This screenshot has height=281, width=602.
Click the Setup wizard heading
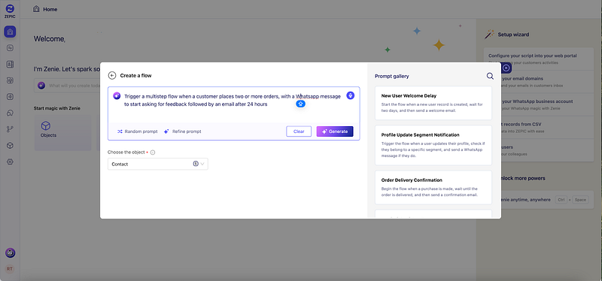point(513,35)
